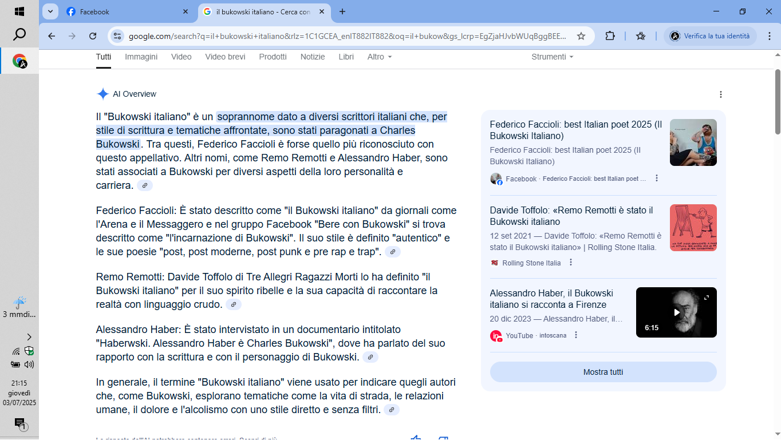This screenshot has height=440, width=781.
Task: Select the 'Tutti' results tab
Action: click(104, 57)
